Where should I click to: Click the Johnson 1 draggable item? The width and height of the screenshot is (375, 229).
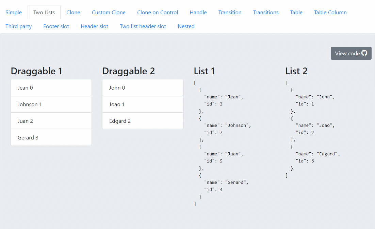[51, 104]
